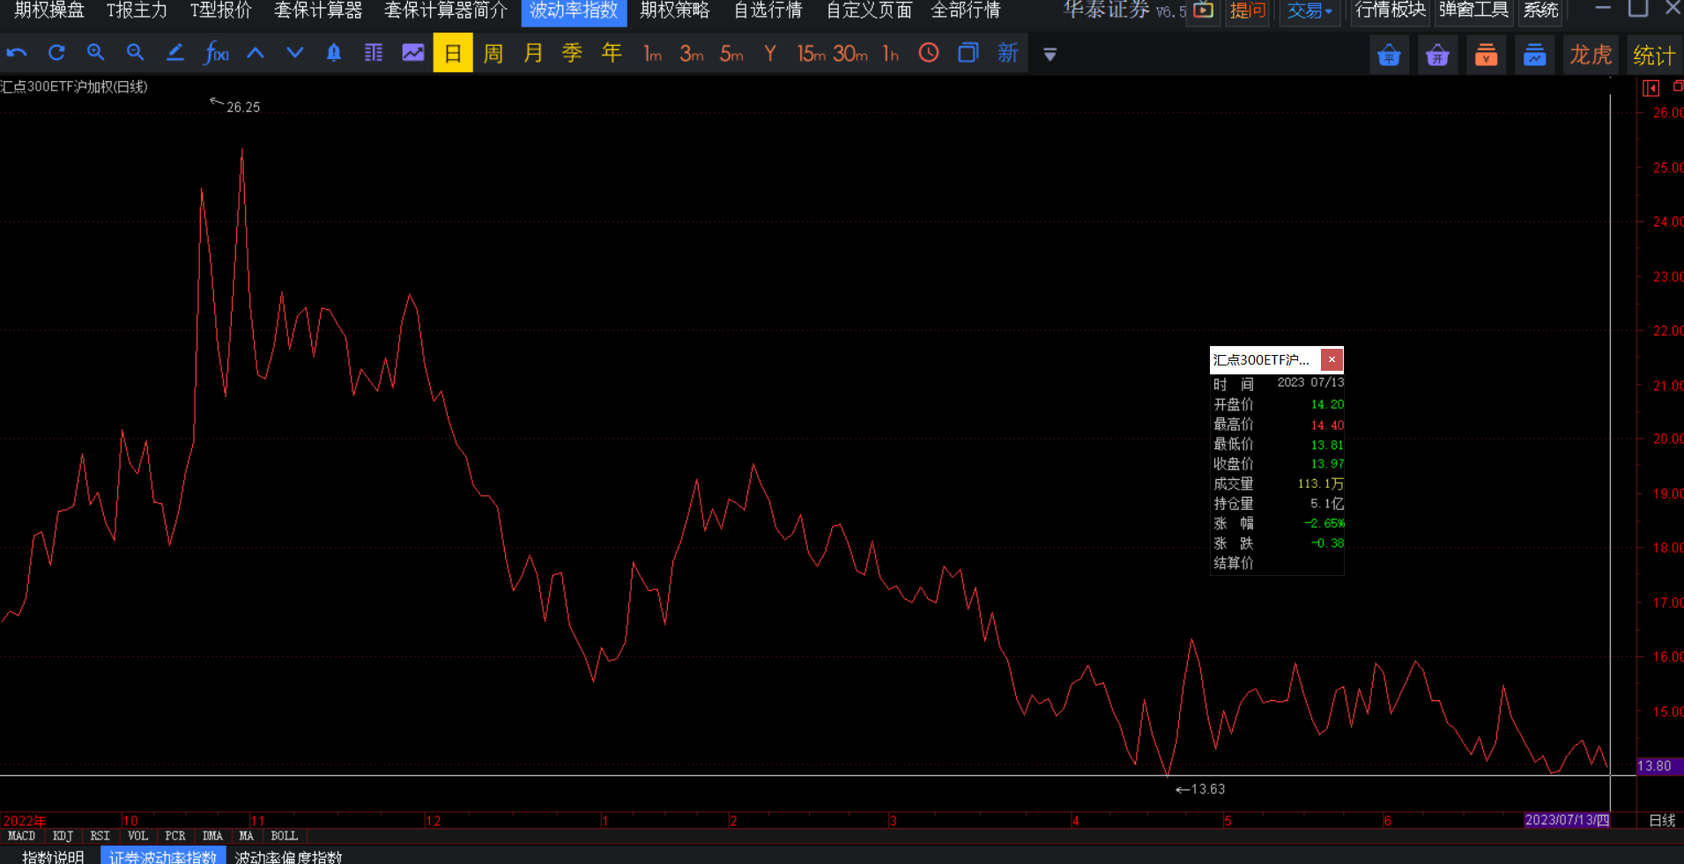Switch chart period to weekly (周)
1684x864 pixels.
coord(493,53)
